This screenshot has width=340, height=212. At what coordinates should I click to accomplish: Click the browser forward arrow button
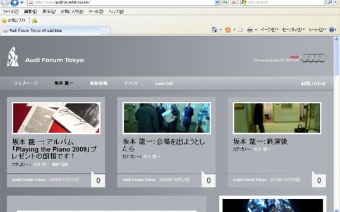point(14,3)
